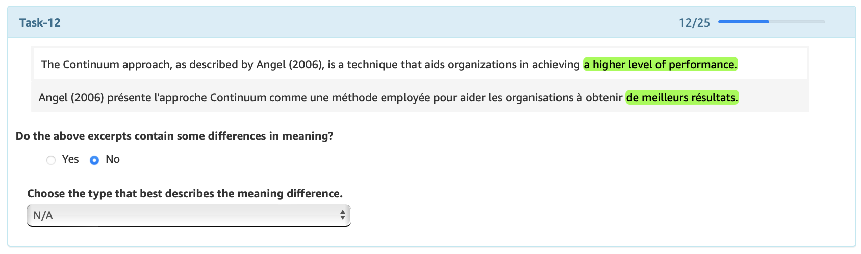Click the "Task-12" header title
This screenshot has height=254, width=861.
point(40,22)
